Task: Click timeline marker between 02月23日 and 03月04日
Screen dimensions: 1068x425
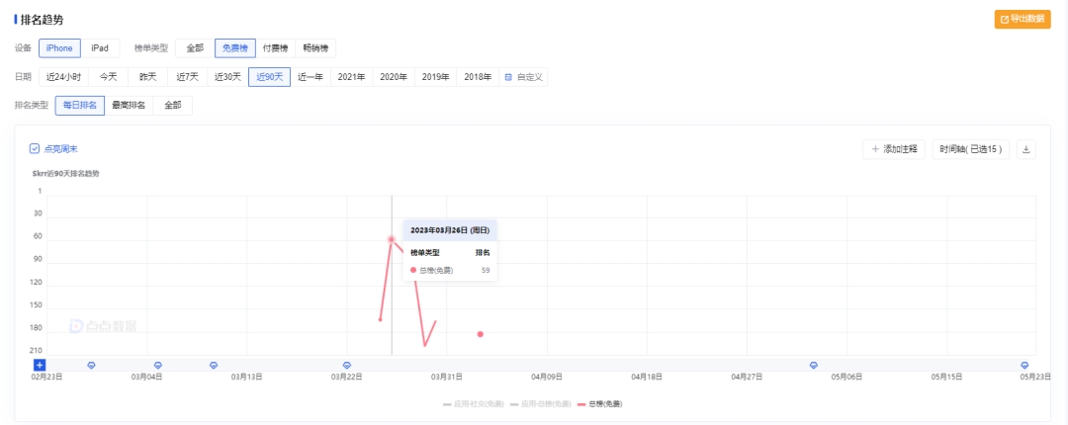Action: 91,365
